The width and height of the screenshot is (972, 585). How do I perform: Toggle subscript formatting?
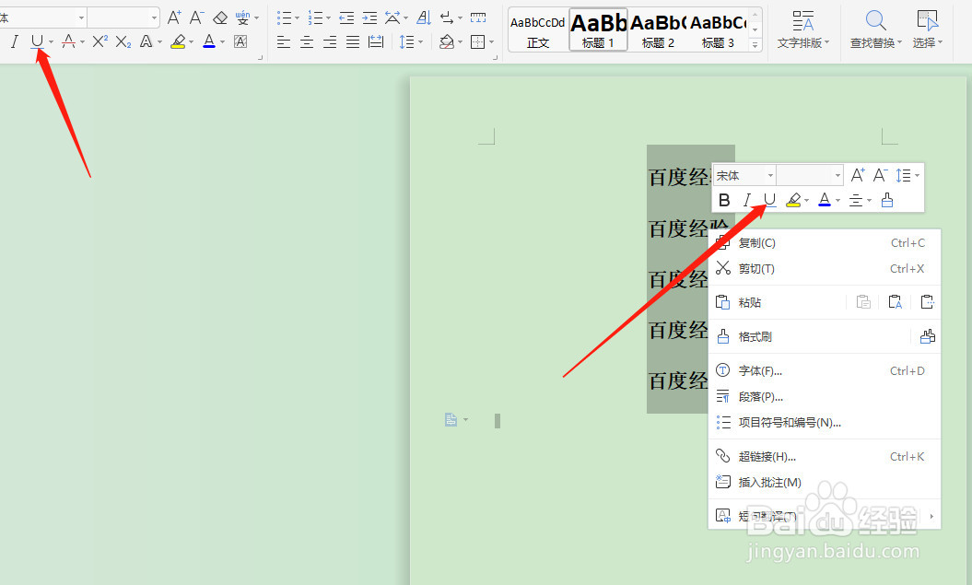click(x=123, y=42)
